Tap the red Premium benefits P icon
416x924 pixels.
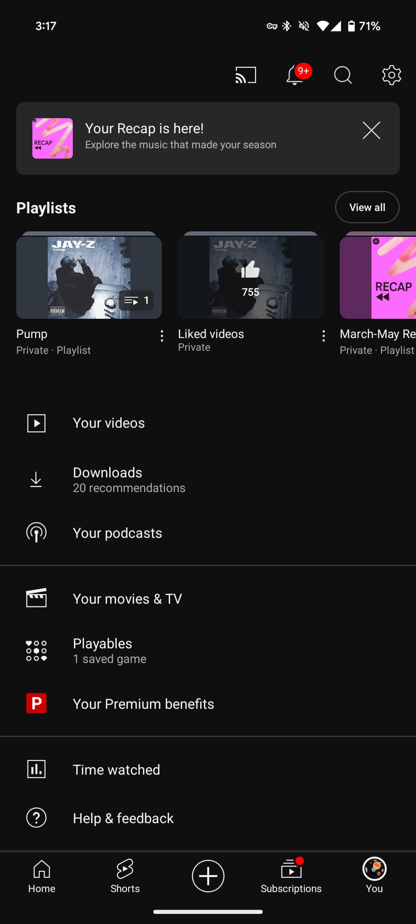pos(36,703)
